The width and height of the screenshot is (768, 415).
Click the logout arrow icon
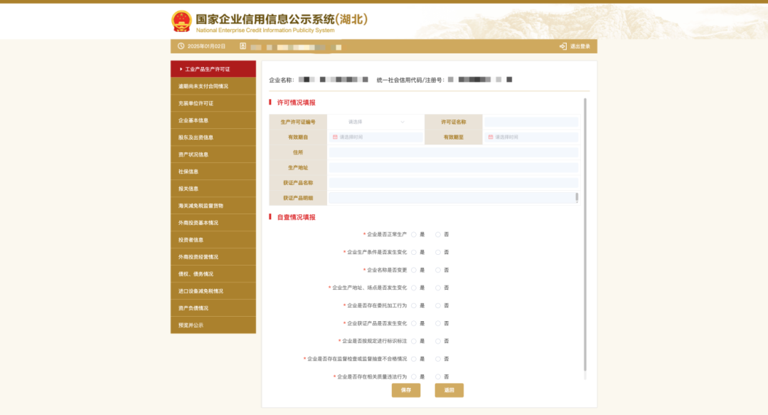[562, 46]
